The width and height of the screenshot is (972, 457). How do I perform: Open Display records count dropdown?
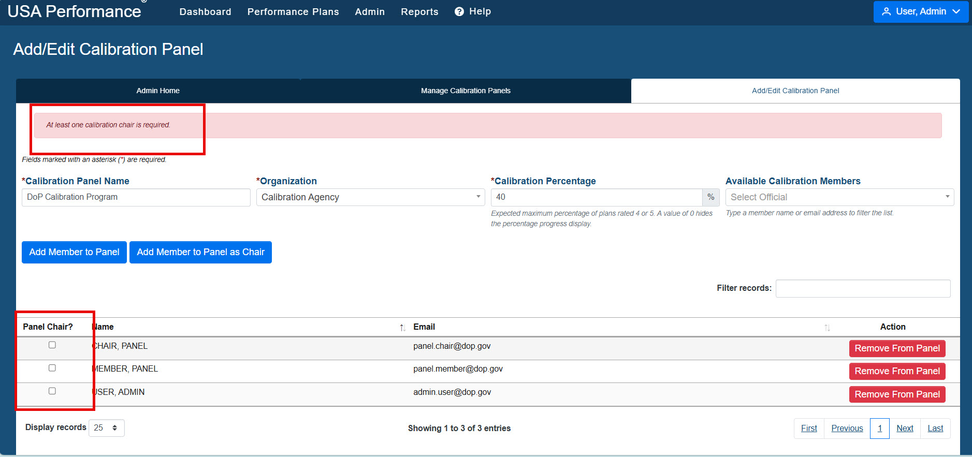pos(107,428)
